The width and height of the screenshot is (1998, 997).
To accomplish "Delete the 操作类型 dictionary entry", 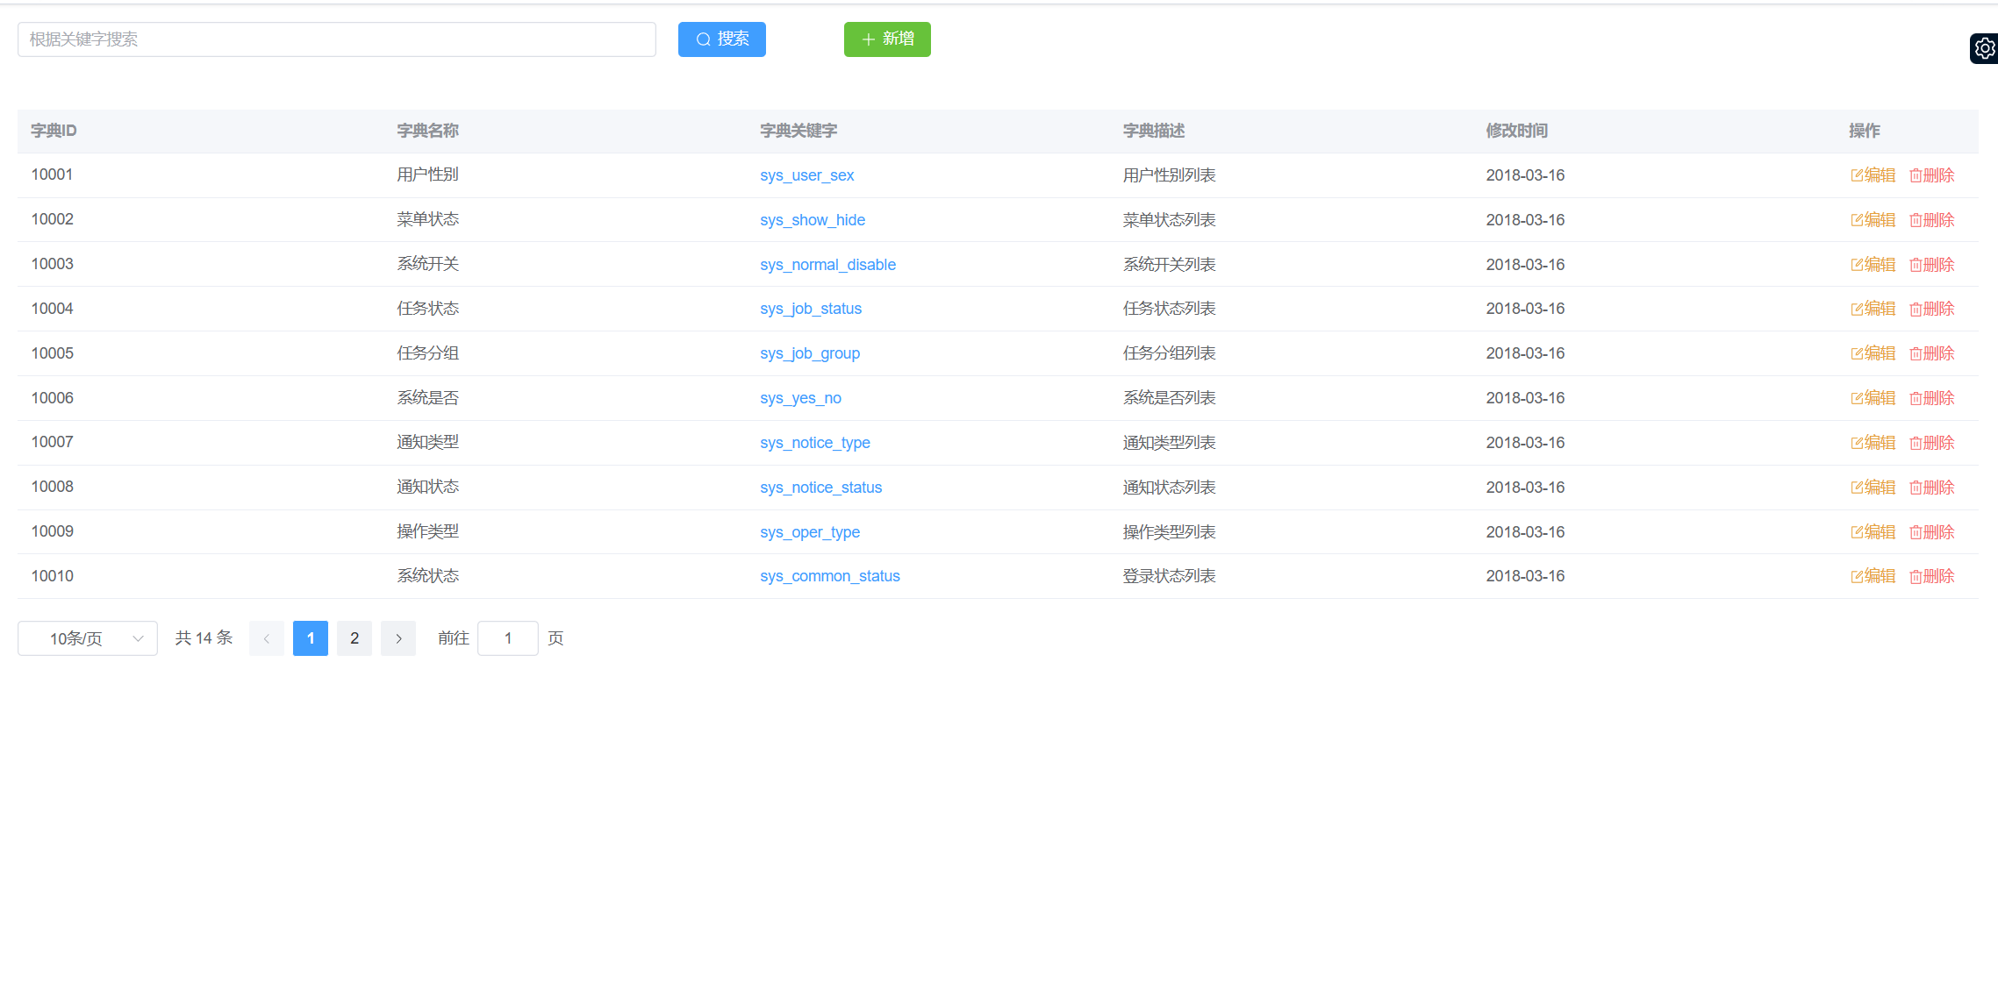I will [1931, 532].
